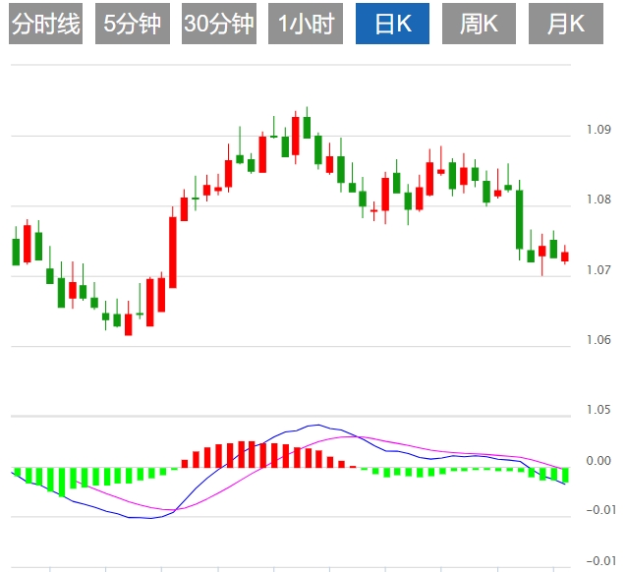This screenshot has width=626, height=572.
Task: Click the 0.00 MACD axis label
Action: [598, 461]
